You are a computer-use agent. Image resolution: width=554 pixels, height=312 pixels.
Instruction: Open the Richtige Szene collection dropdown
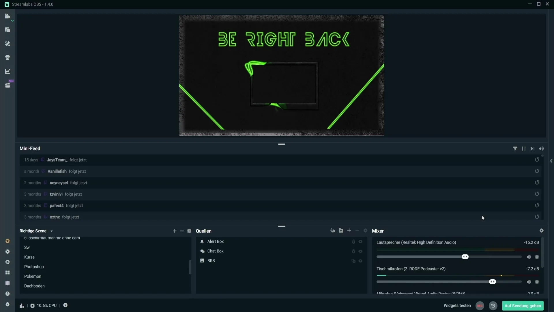(36, 231)
